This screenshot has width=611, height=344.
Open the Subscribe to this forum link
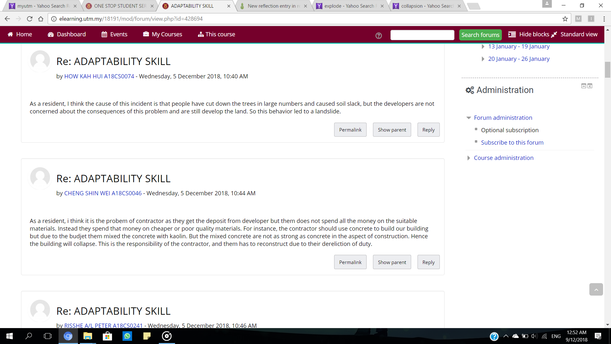click(512, 142)
